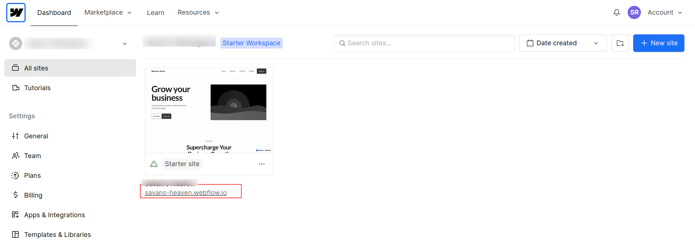Click the calendar icon in Date created

coord(530,43)
